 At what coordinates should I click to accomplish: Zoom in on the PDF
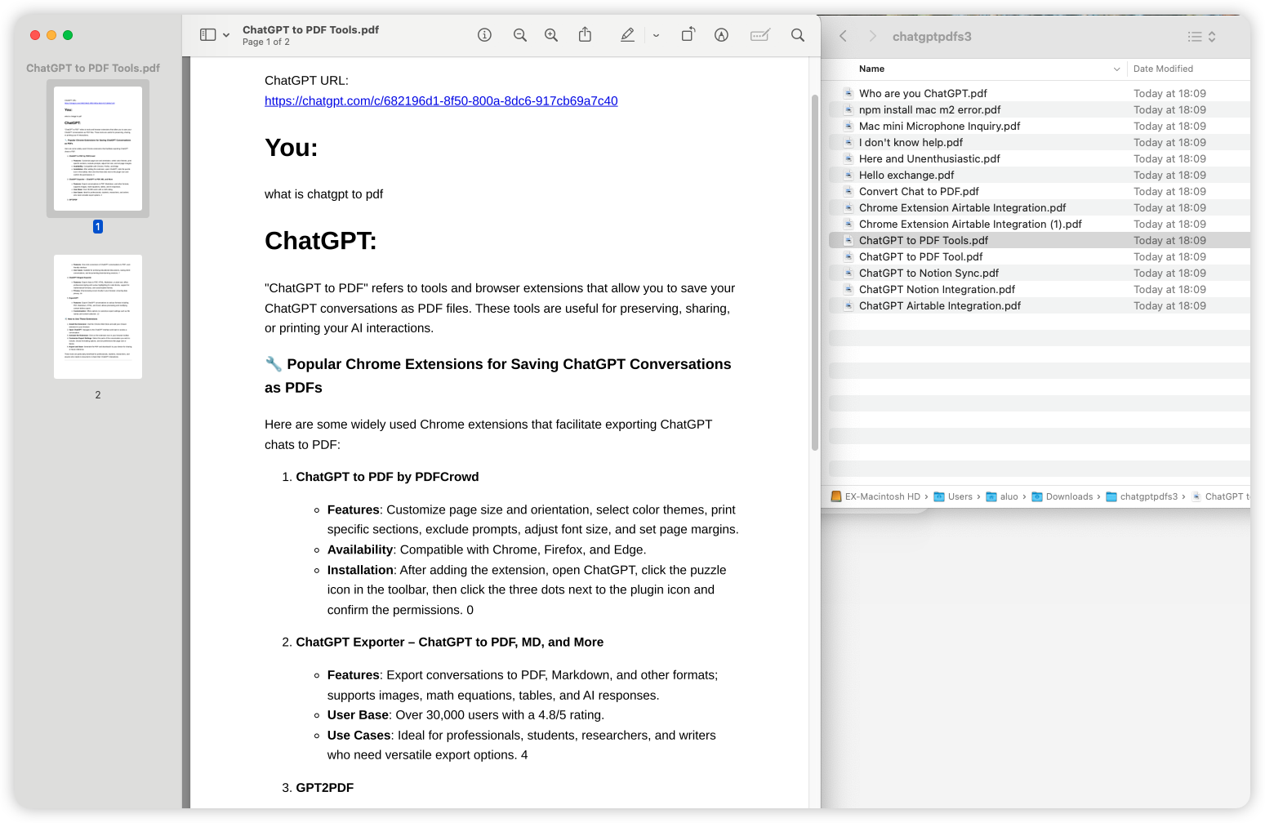point(551,34)
